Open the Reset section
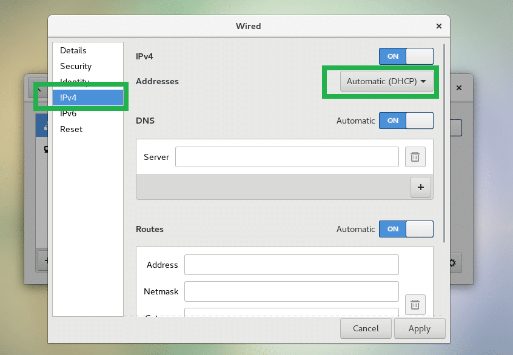Image resolution: width=513 pixels, height=355 pixels. 71,129
